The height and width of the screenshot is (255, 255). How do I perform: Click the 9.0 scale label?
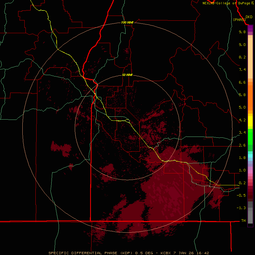[242, 44]
